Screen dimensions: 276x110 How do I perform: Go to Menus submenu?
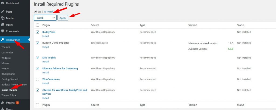tap(5, 63)
